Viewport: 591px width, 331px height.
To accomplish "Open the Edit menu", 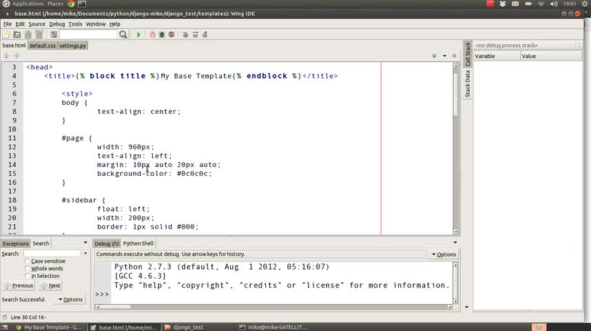I will 20,23.
